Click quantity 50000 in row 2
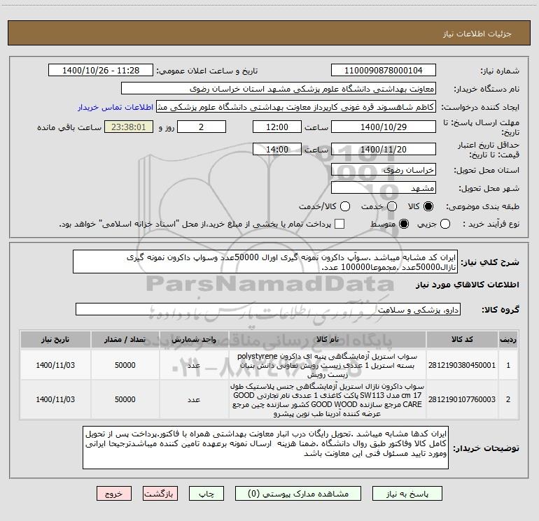The image size is (539, 521). pyautogui.click(x=125, y=399)
